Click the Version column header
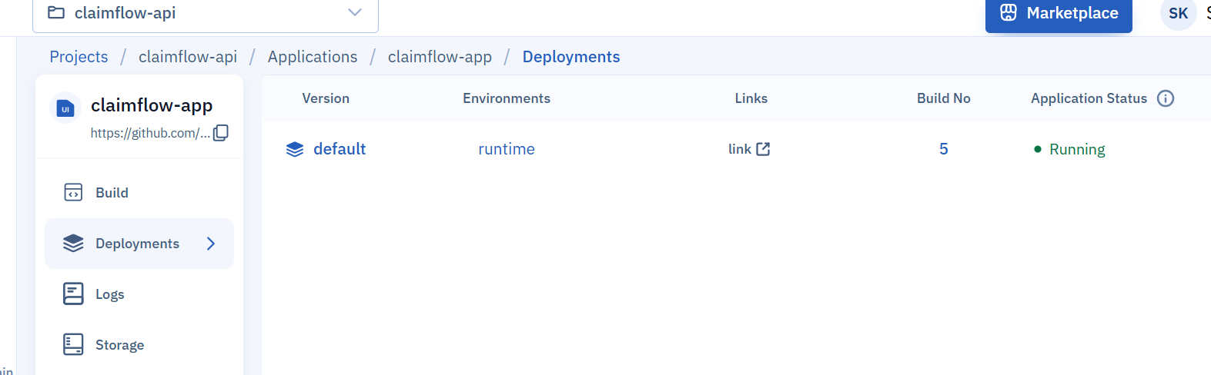This screenshot has height=375, width=1211. pyautogui.click(x=326, y=98)
